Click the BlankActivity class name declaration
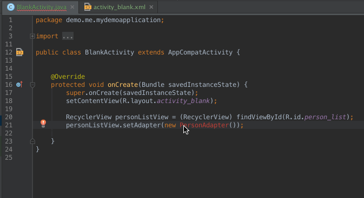Viewport: 364px width, 198px height. point(109,52)
